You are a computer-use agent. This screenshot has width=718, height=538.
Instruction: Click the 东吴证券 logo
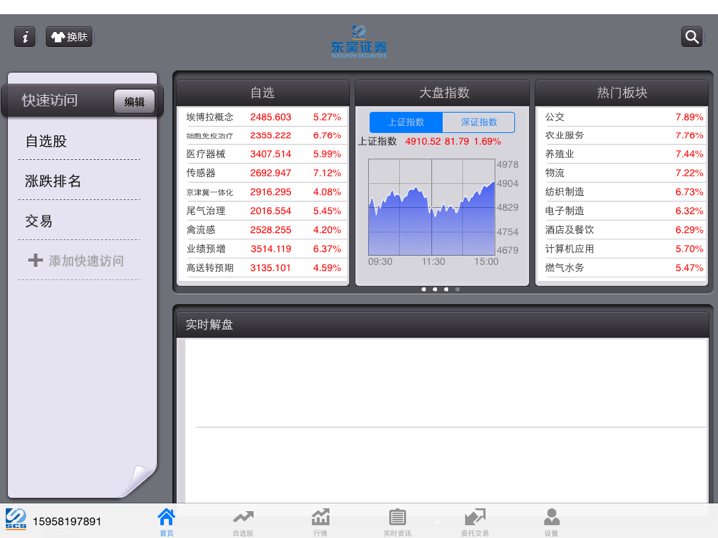click(x=359, y=42)
